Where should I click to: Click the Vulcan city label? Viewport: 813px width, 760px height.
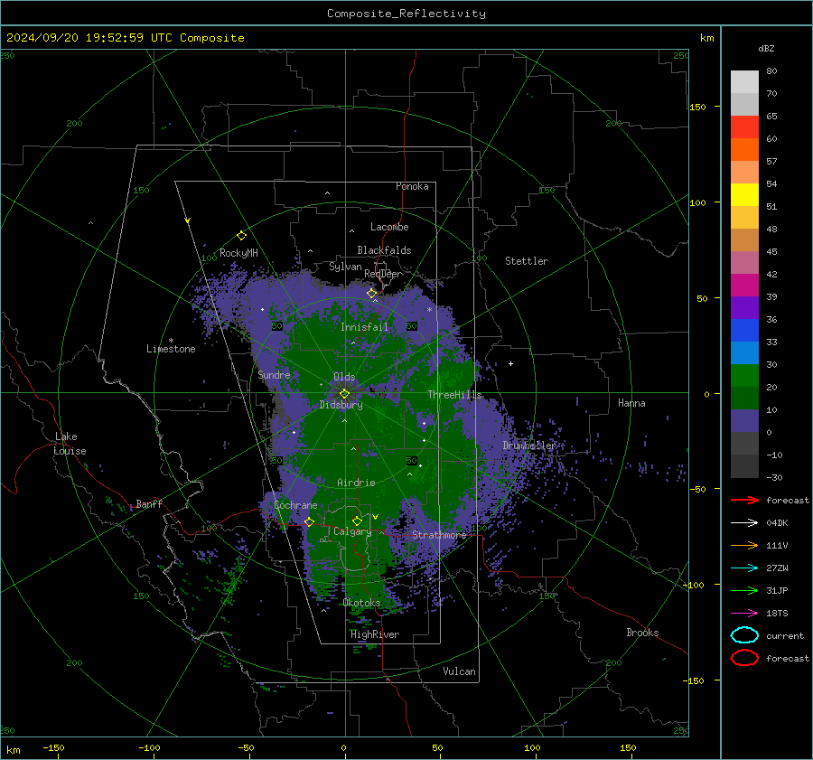[x=459, y=671]
